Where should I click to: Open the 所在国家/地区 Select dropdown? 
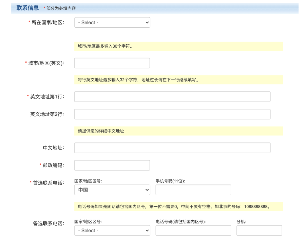click(112, 23)
